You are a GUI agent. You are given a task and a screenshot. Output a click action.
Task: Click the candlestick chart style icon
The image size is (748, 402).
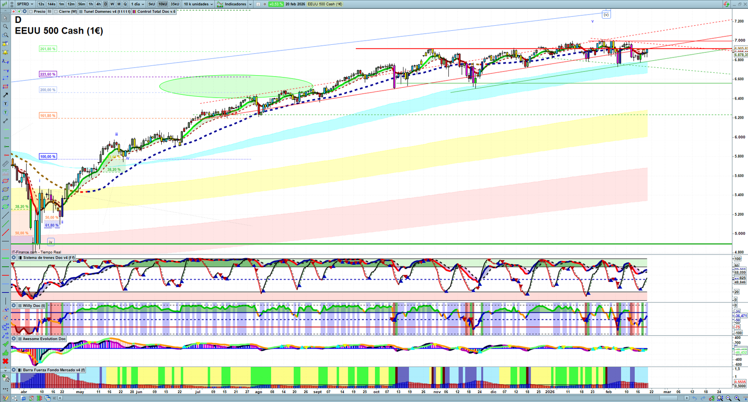(x=6, y=4)
